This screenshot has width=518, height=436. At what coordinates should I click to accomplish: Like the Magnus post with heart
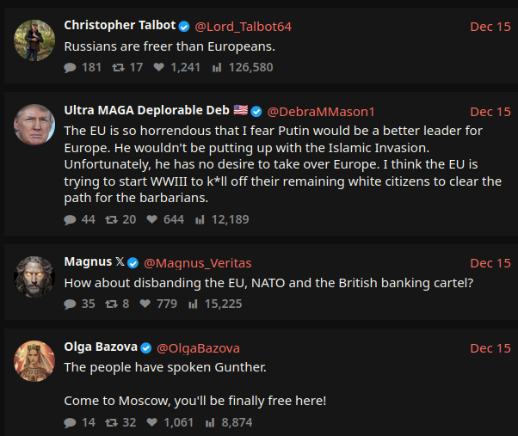(145, 304)
